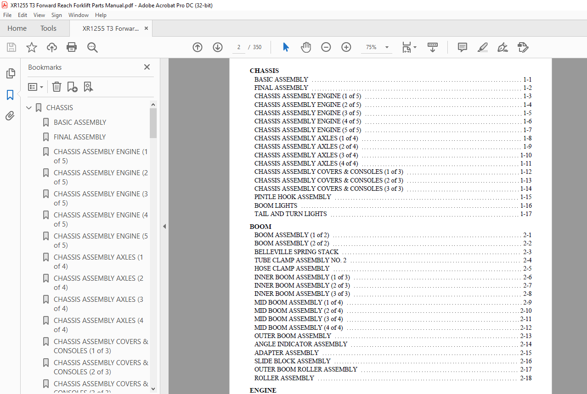Click TUBE CLAMP ASSEMBLY NO. 2 text

pyautogui.click(x=300, y=260)
